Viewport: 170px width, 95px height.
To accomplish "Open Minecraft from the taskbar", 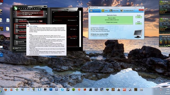I will pos(107,89).
